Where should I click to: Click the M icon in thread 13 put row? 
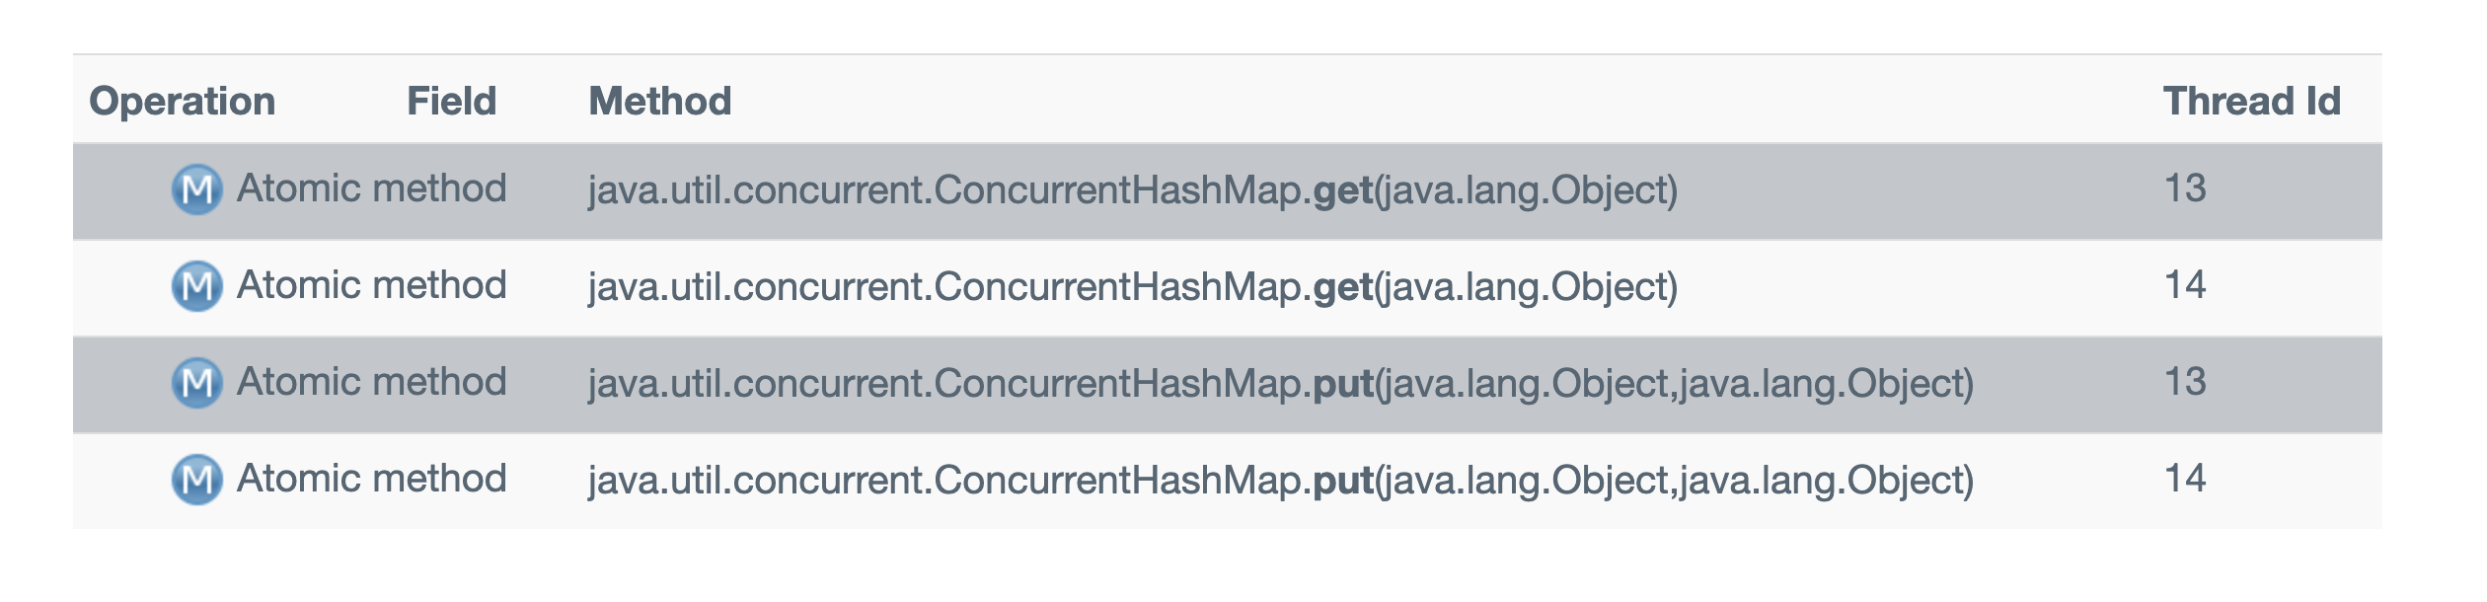point(196,383)
